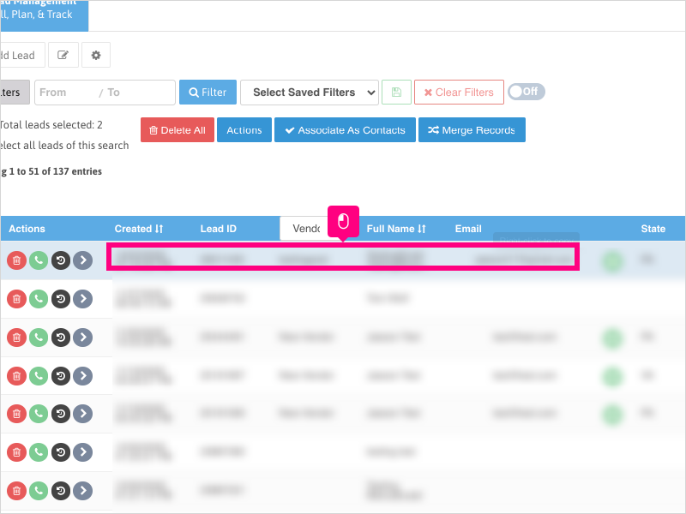Call the fifth row lead

click(x=39, y=414)
